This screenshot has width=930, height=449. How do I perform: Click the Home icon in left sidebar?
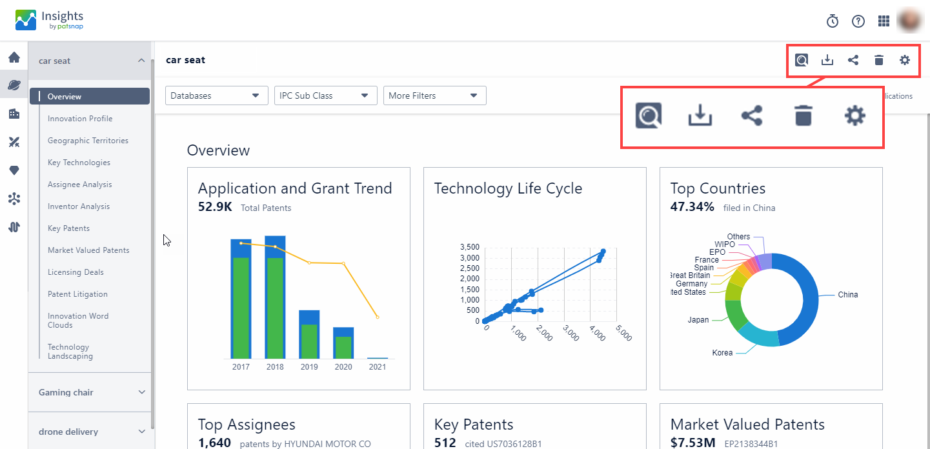click(14, 57)
